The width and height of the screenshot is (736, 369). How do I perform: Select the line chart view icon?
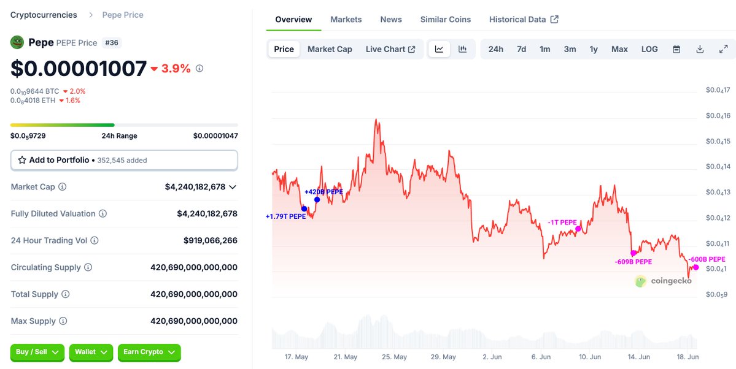[440, 49]
